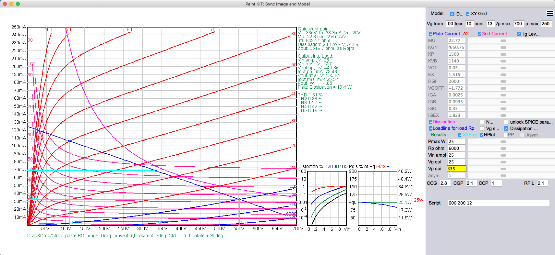Click the KVB slider handle
Image resolution: width=555 pixels, height=255 pixels.
coord(503,61)
